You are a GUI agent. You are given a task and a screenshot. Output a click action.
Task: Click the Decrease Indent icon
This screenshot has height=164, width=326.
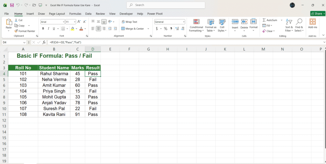pos(110,28)
